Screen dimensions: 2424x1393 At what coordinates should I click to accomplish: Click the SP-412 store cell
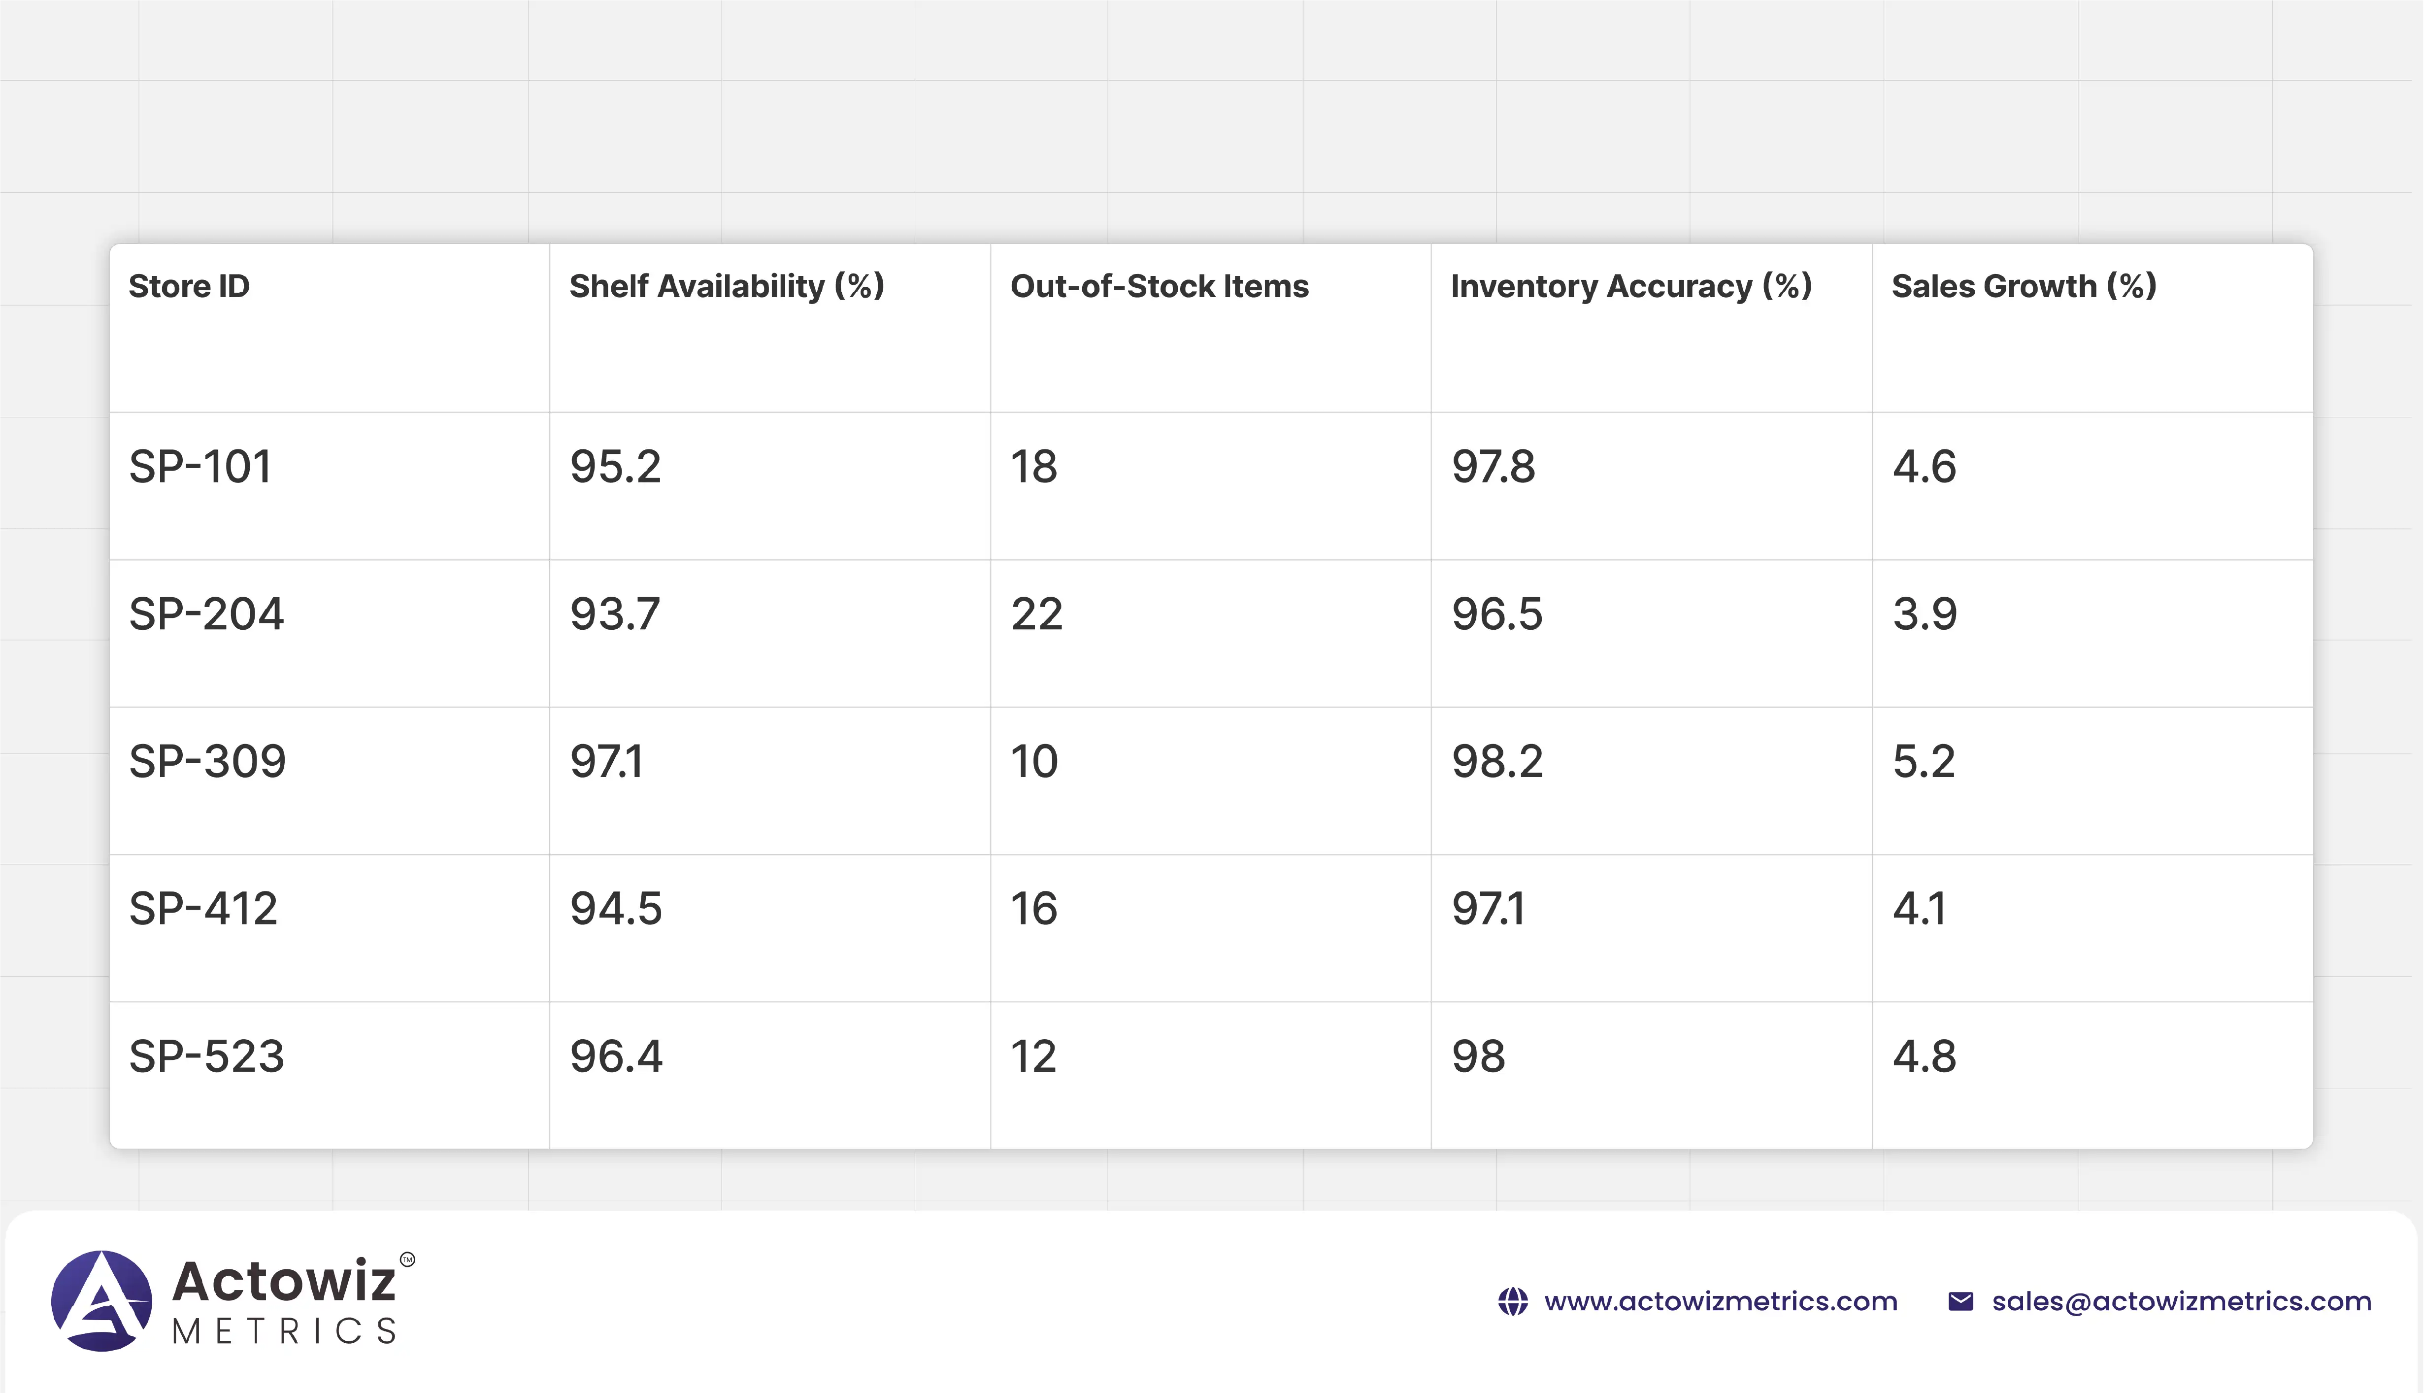click(203, 909)
